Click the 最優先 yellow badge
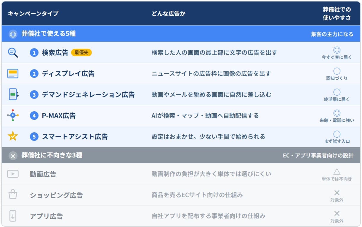 [x=81, y=53]
